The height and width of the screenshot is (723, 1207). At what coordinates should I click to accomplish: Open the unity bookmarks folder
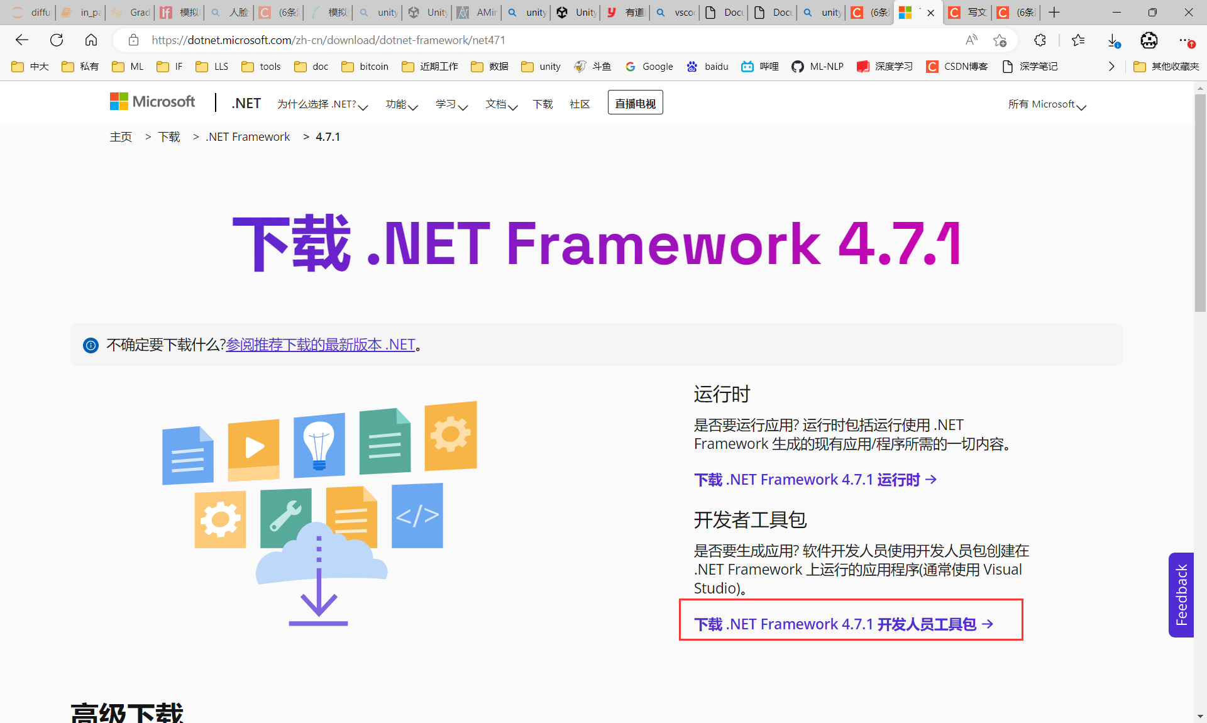(x=541, y=67)
